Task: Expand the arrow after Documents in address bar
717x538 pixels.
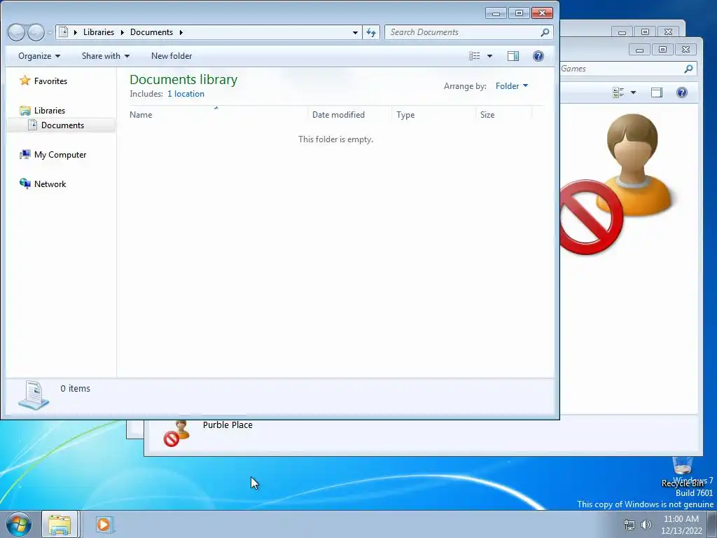Action: pyautogui.click(x=181, y=32)
